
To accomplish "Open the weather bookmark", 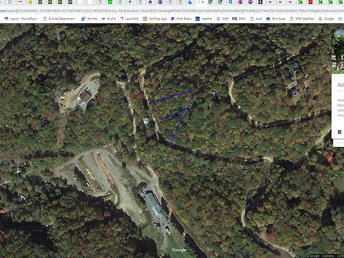I will pyautogui.click(x=204, y=19).
